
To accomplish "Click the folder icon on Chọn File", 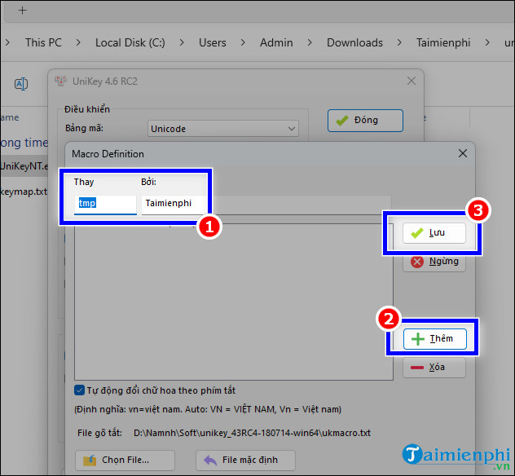I will 90,461.
